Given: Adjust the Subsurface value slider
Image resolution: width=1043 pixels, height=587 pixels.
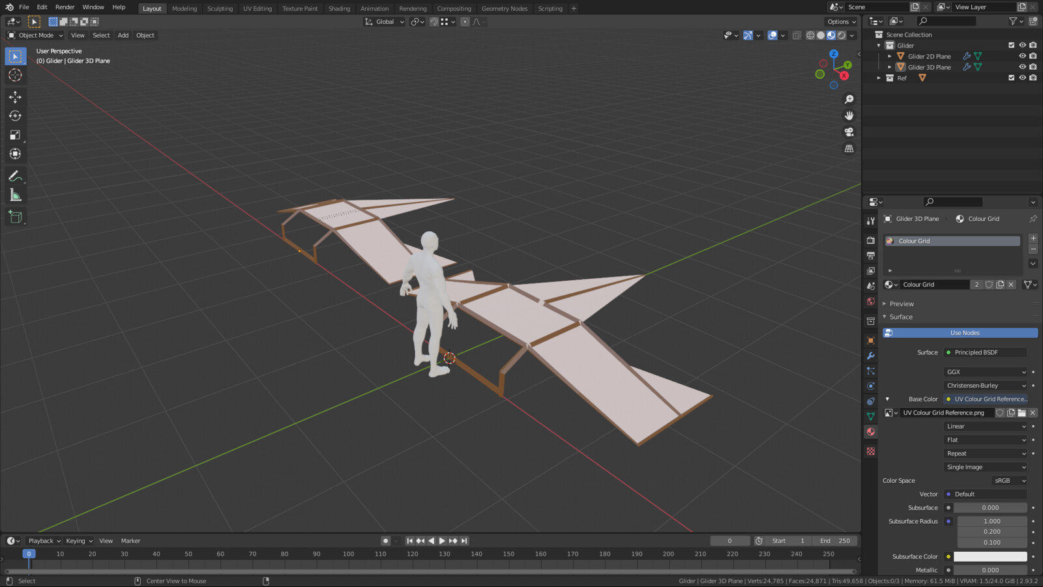Looking at the screenshot, I should (990, 508).
